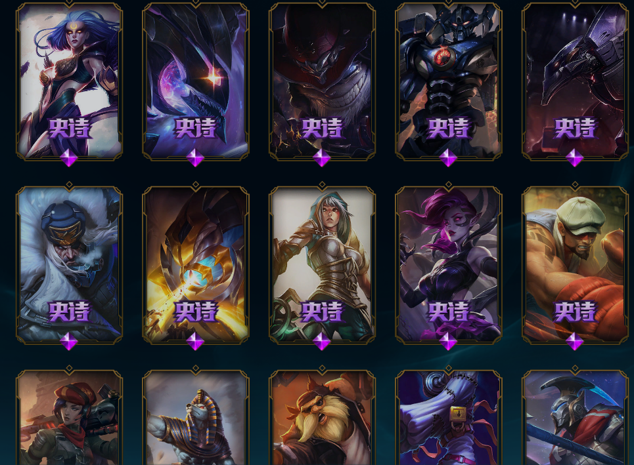The image size is (634, 465).
Task: Select the white-bearded officer with fur coat card
Action: click(x=69, y=265)
